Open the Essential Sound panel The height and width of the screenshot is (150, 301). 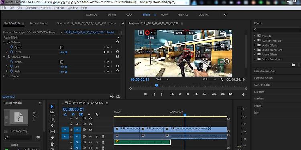tap(263, 78)
